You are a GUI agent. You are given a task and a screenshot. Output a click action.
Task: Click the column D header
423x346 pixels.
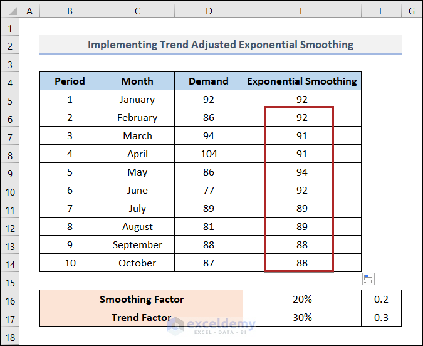point(209,11)
